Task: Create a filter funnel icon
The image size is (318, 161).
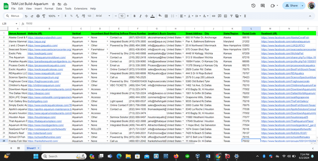Action: (x=231, y=16)
